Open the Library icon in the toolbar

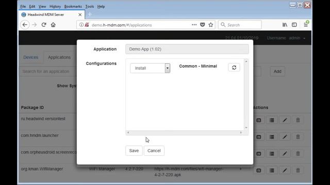pyautogui.click(x=285, y=25)
